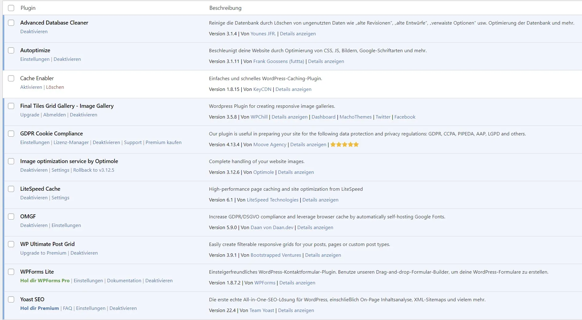
Task: Open OMGF Einstellungen
Action: [x=66, y=225]
